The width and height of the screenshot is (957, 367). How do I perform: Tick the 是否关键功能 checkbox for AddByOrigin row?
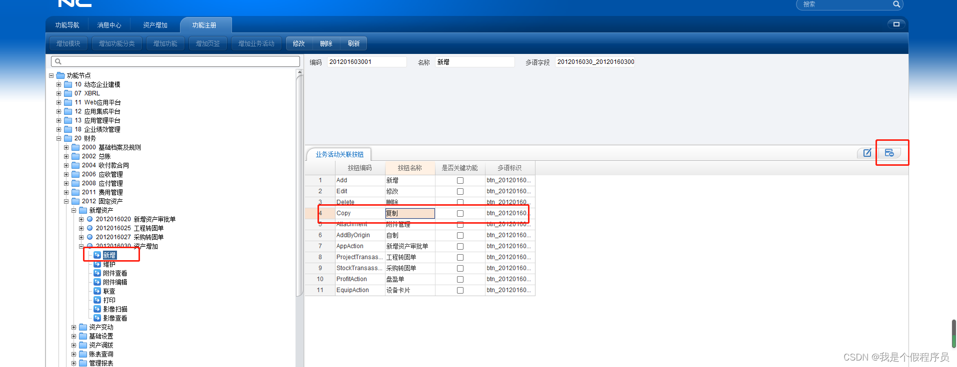click(x=460, y=236)
